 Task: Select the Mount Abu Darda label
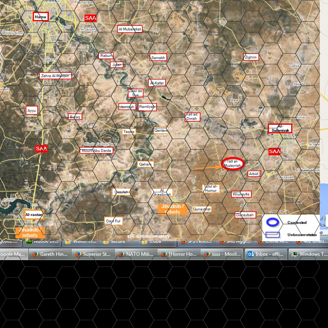point(96,150)
